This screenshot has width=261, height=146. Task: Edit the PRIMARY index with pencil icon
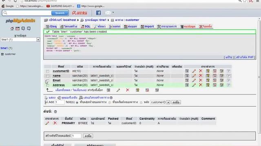(x=47, y=123)
